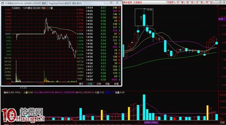Select the 15:00 tick row with 3585 volume

coord(104,80)
